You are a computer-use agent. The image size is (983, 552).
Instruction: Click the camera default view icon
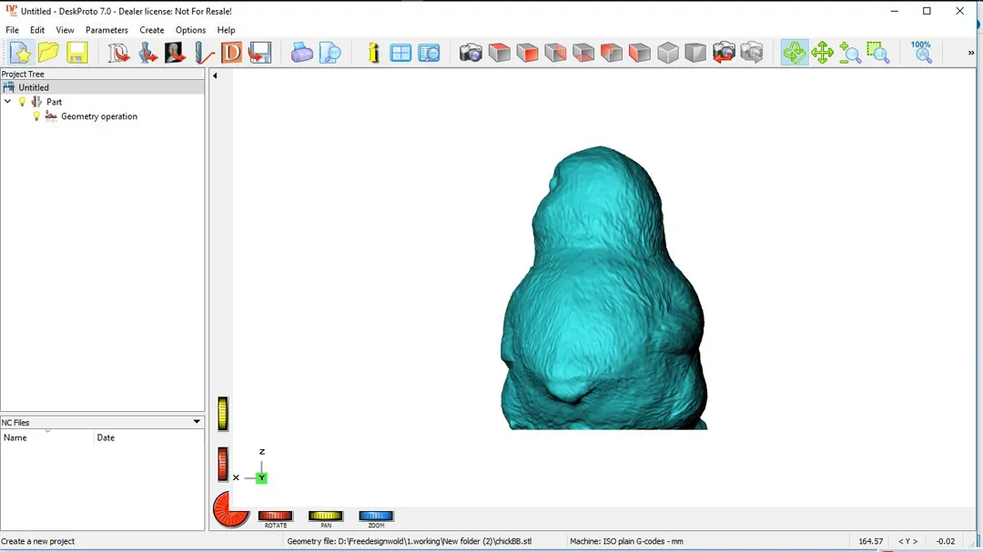click(x=471, y=53)
